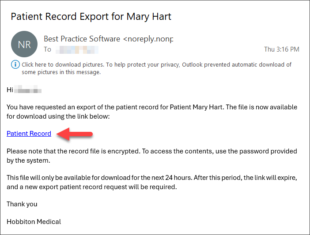Click the email subject heading for Mary Hart
Viewport: 310px width, 235px height.
click(91, 17)
